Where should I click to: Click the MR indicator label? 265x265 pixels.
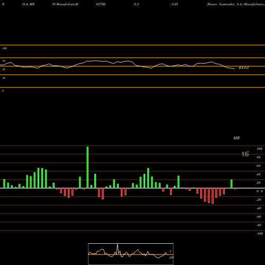pyautogui.click(x=236, y=138)
